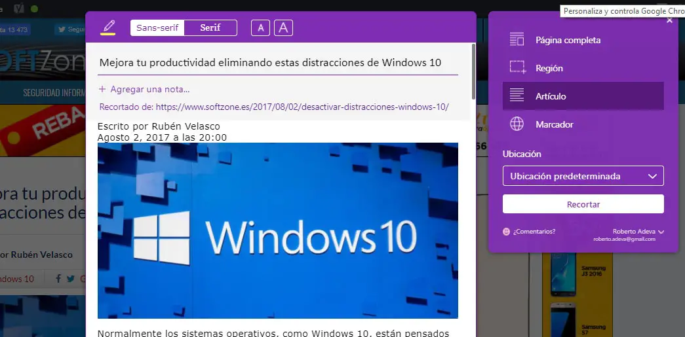Click the Escrito por Rubén Velasco text

pyautogui.click(x=159, y=126)
